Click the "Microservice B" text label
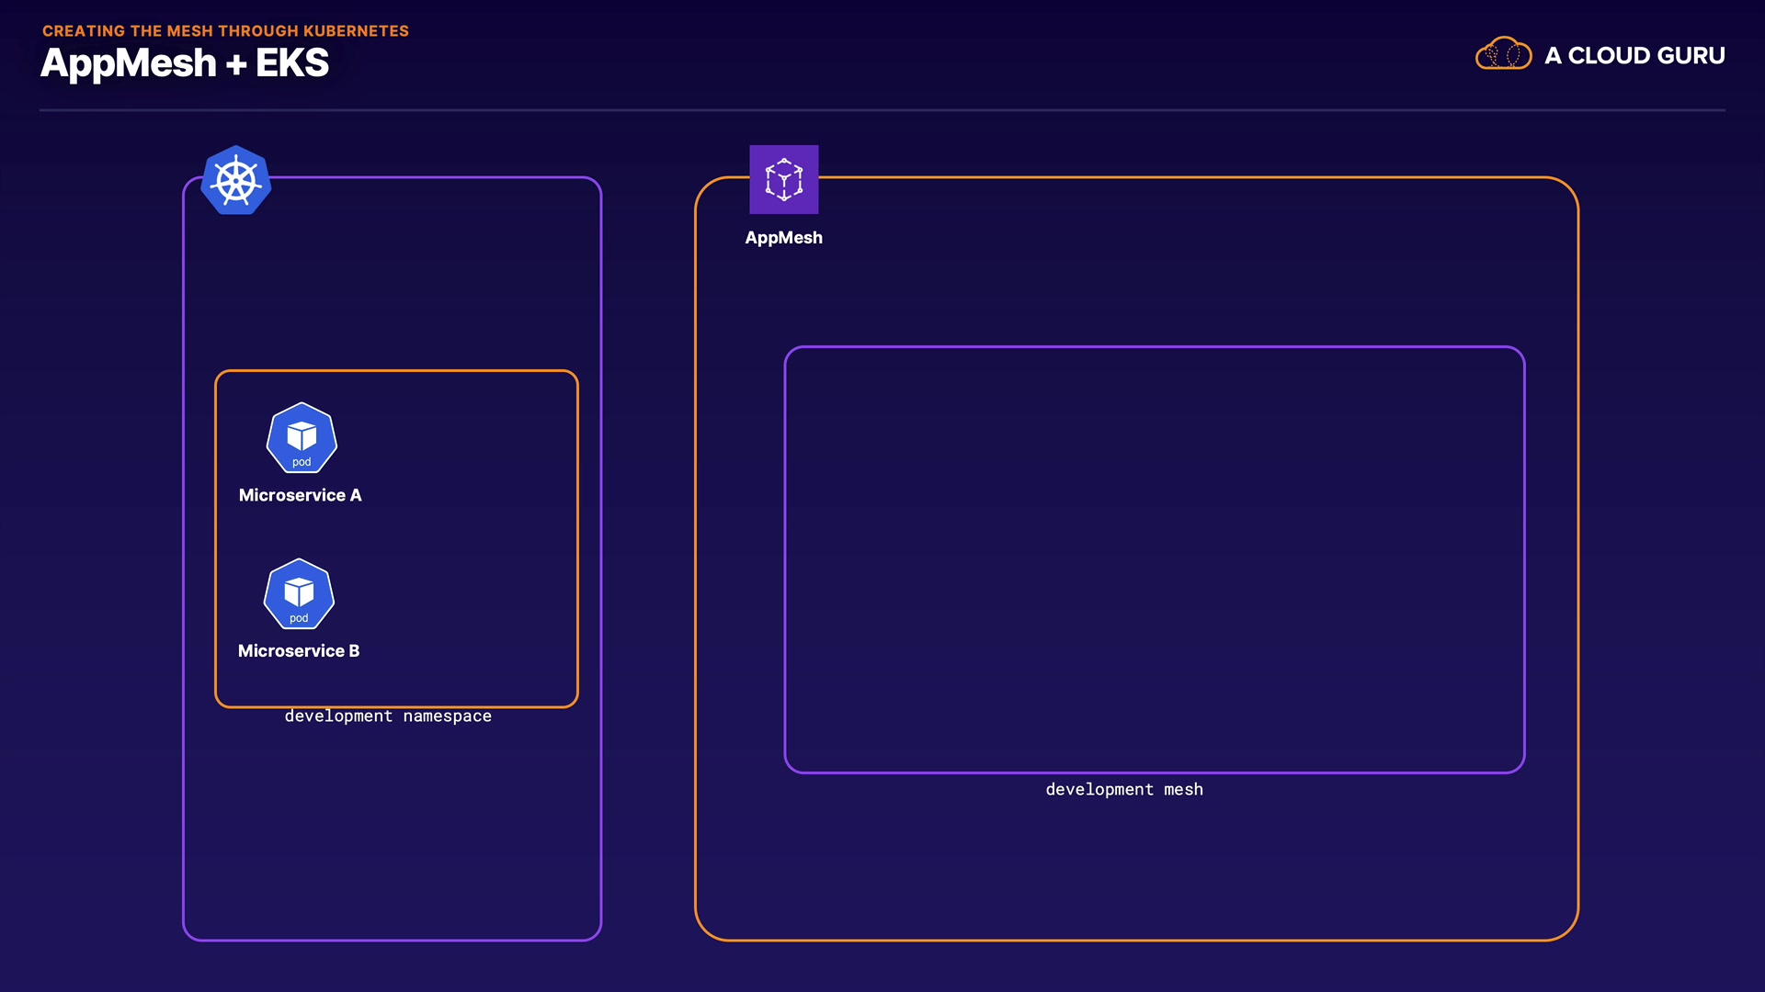Screen dimensions: 1765x992 [299, 651]
